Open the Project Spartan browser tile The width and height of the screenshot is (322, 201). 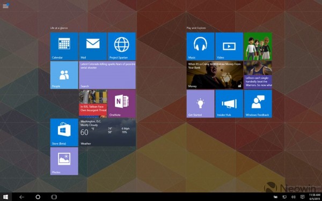[122, 46]
